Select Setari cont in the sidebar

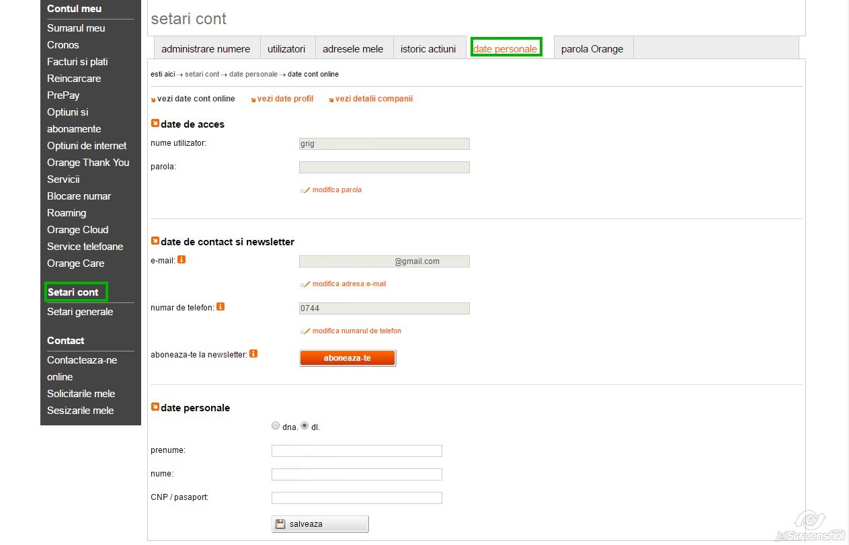point(73,292)
